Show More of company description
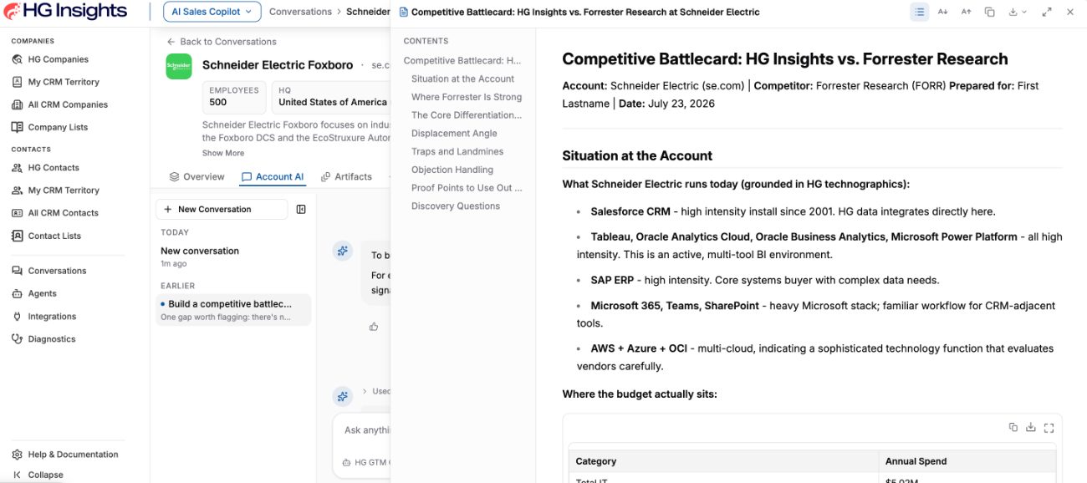The image size is (1087, 483). point(223,153)
